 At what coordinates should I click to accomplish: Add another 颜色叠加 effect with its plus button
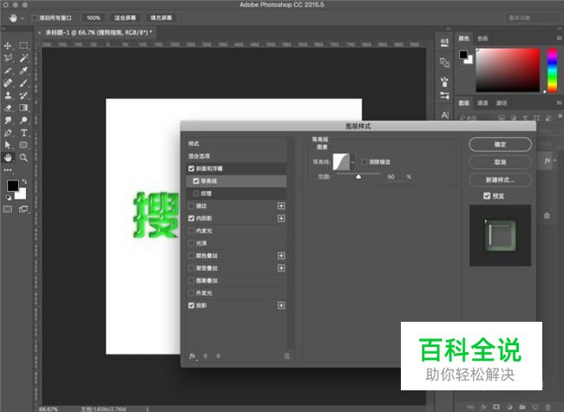(281, 256)
